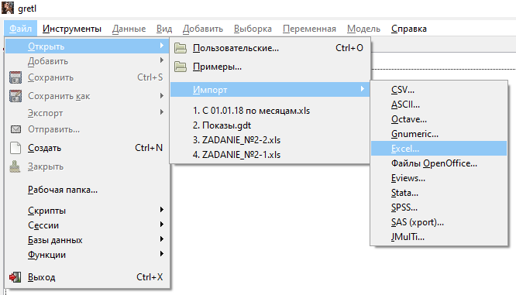Choose Сохранить menu entry

tap(88, 77)
